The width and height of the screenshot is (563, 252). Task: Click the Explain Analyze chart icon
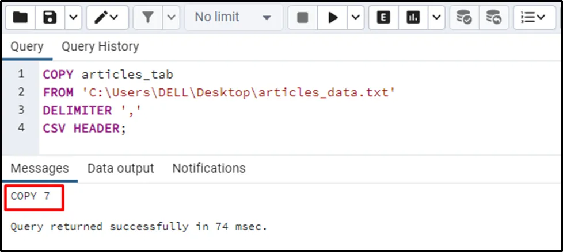pyautogui.click(x=413, y=18)
